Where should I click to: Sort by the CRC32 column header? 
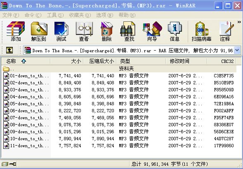click(x=222, y=61)
